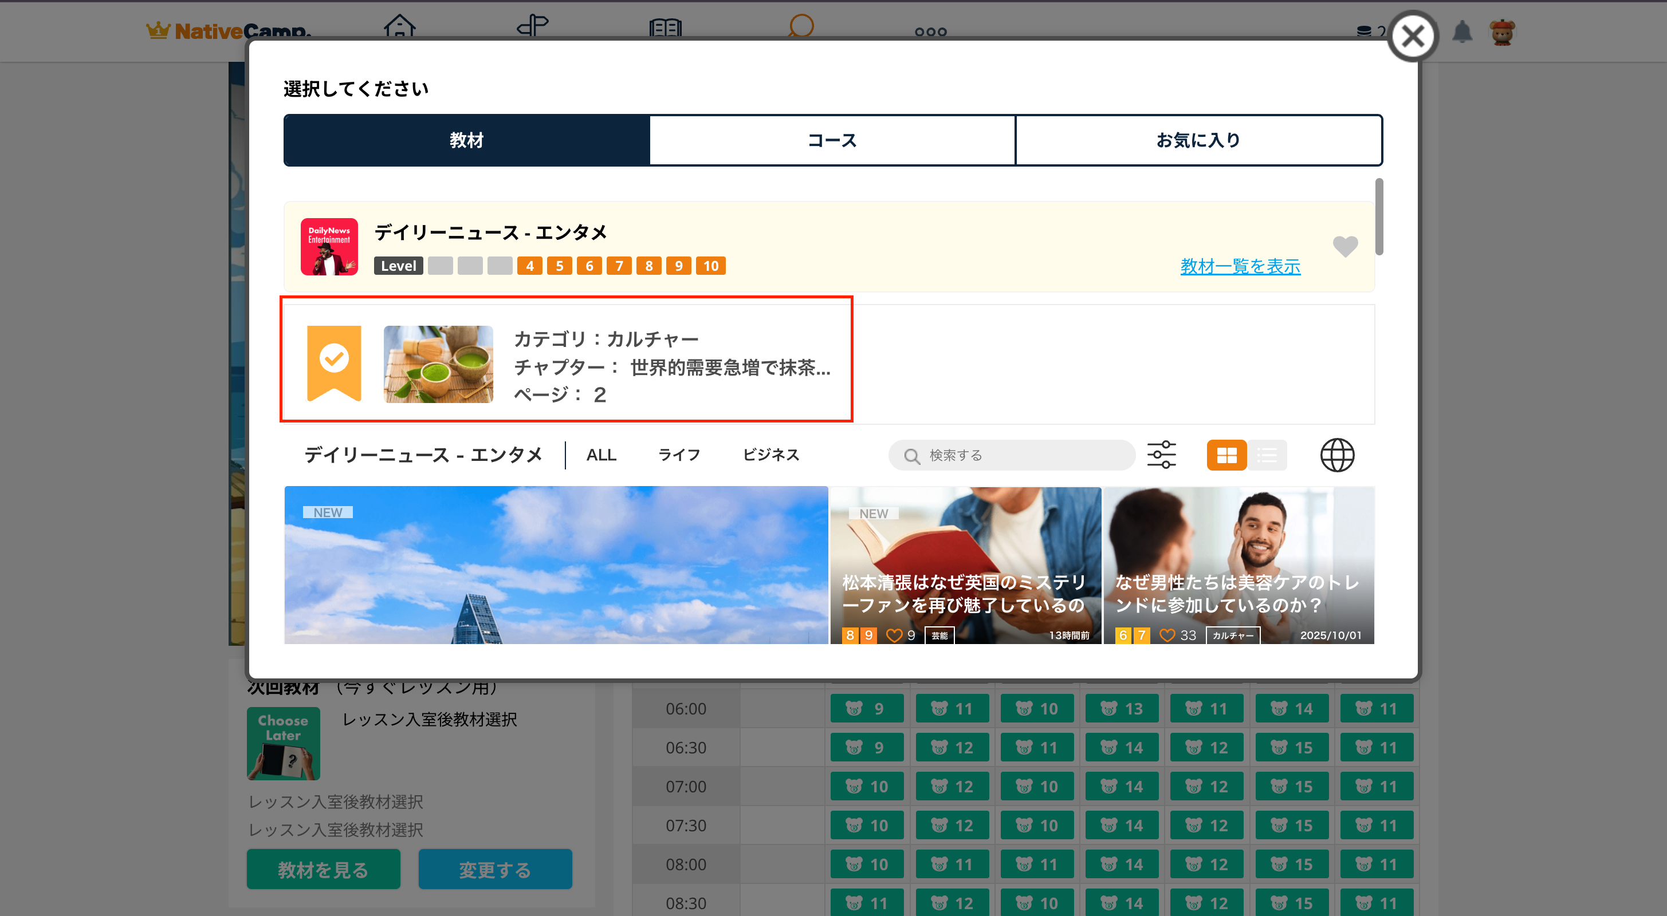Switch to grid view layout
The height and width of the screenshot is (916, 1667).
point(1226,455)
